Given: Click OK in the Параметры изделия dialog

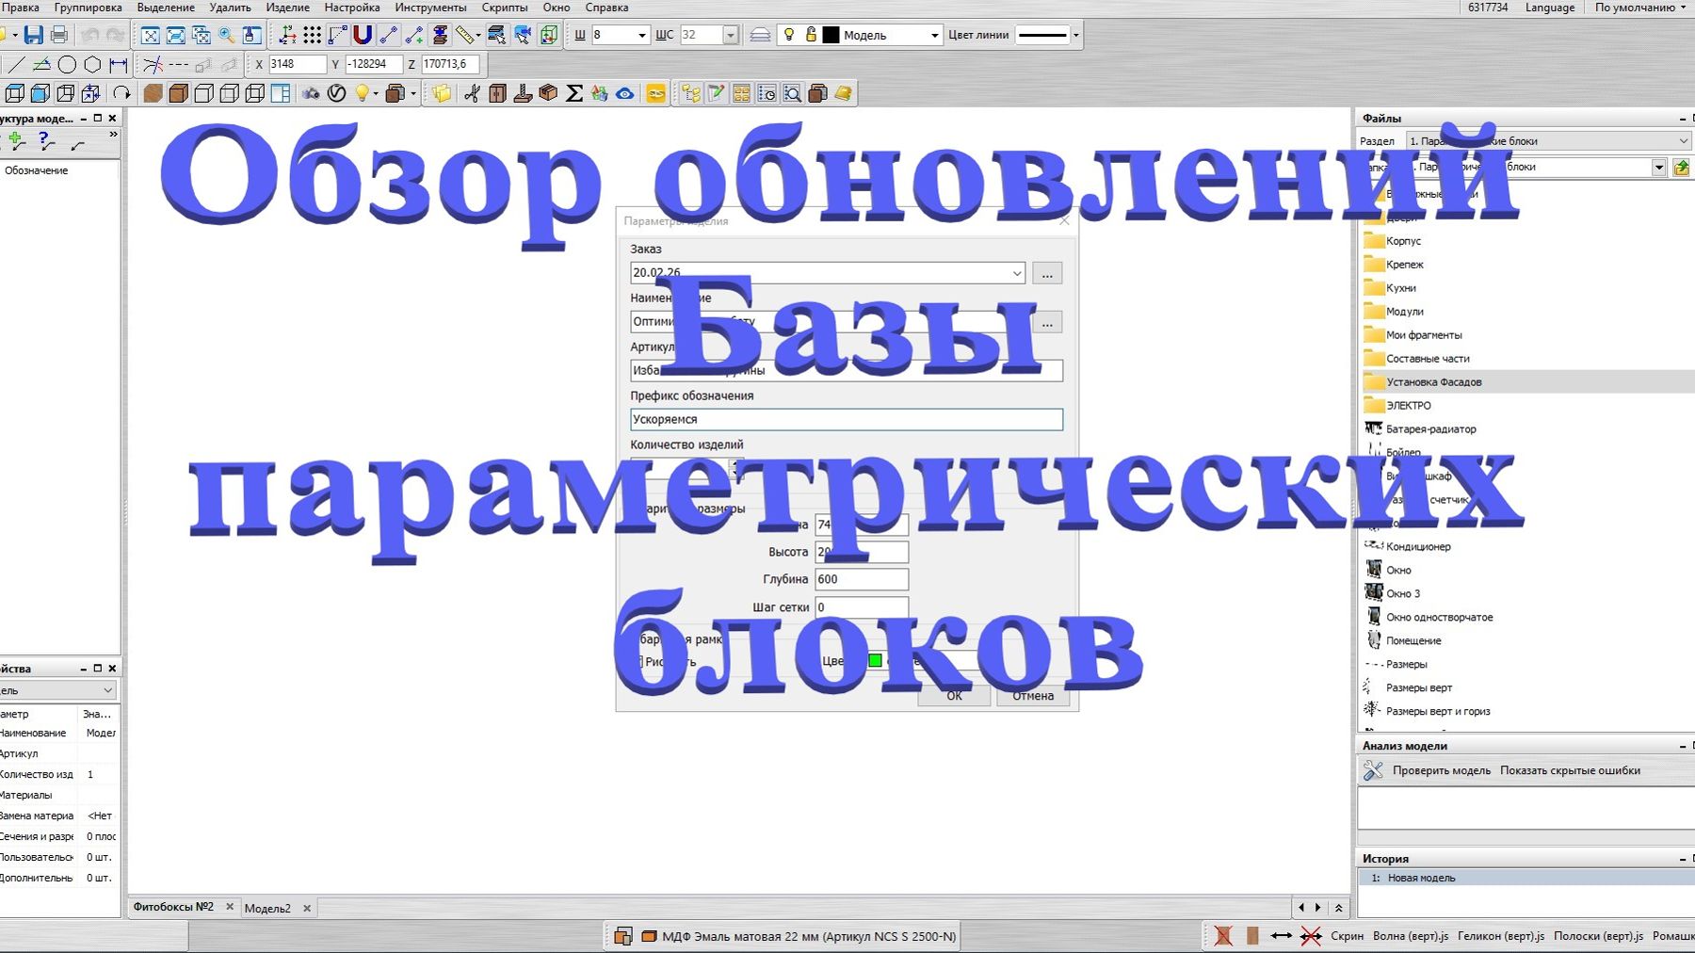Looking at the screenshot, I should pyautogui.click(x=954, y=696).
